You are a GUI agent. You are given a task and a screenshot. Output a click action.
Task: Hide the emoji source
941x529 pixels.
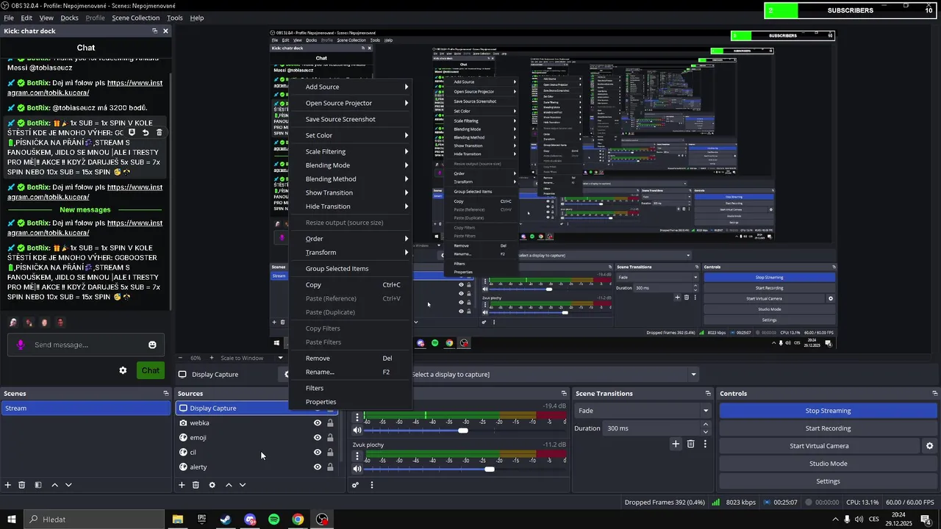point(318,437)
